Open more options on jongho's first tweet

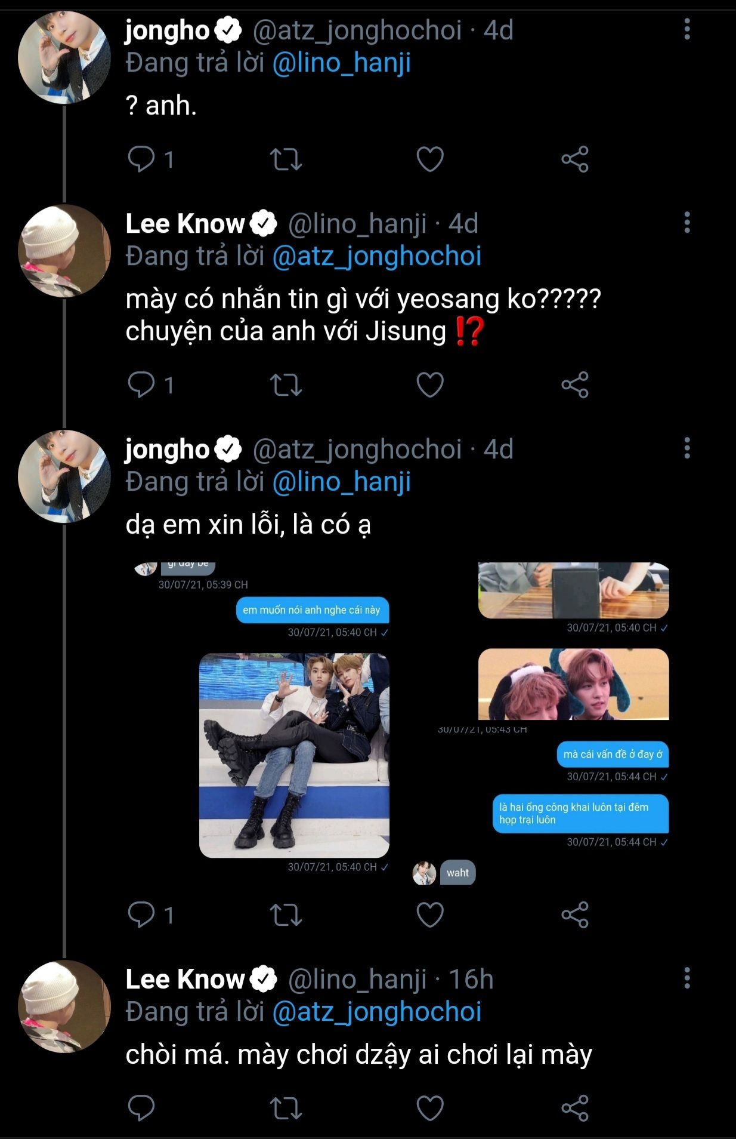pos(687,29)
